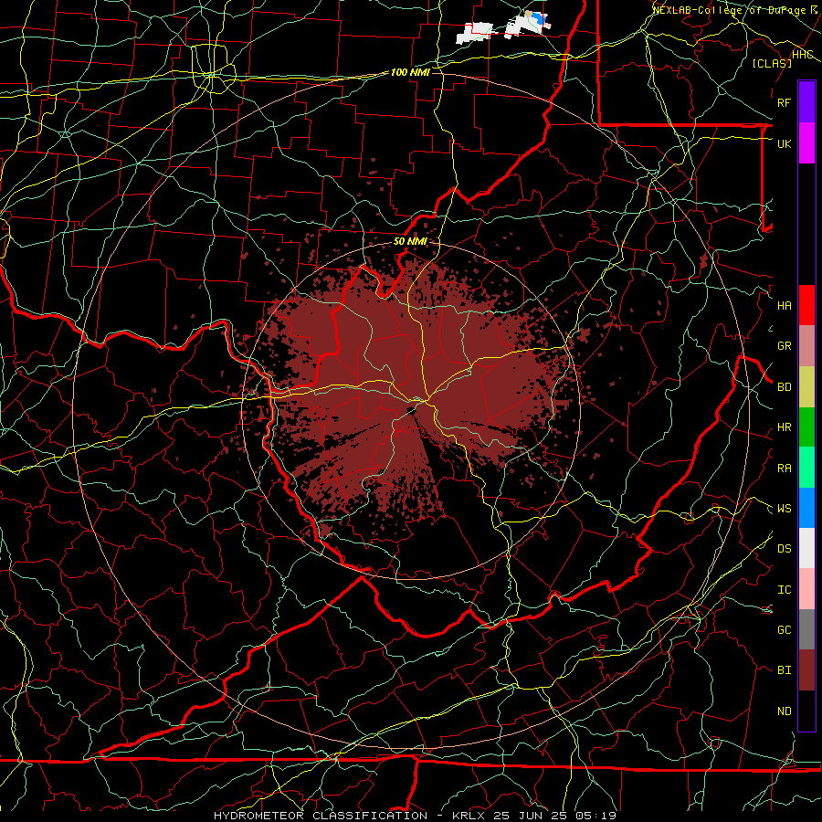Click the gray GC legend swatch
Image resolution: width=822 pixels, height=822 pixels.
click(806, 629)
